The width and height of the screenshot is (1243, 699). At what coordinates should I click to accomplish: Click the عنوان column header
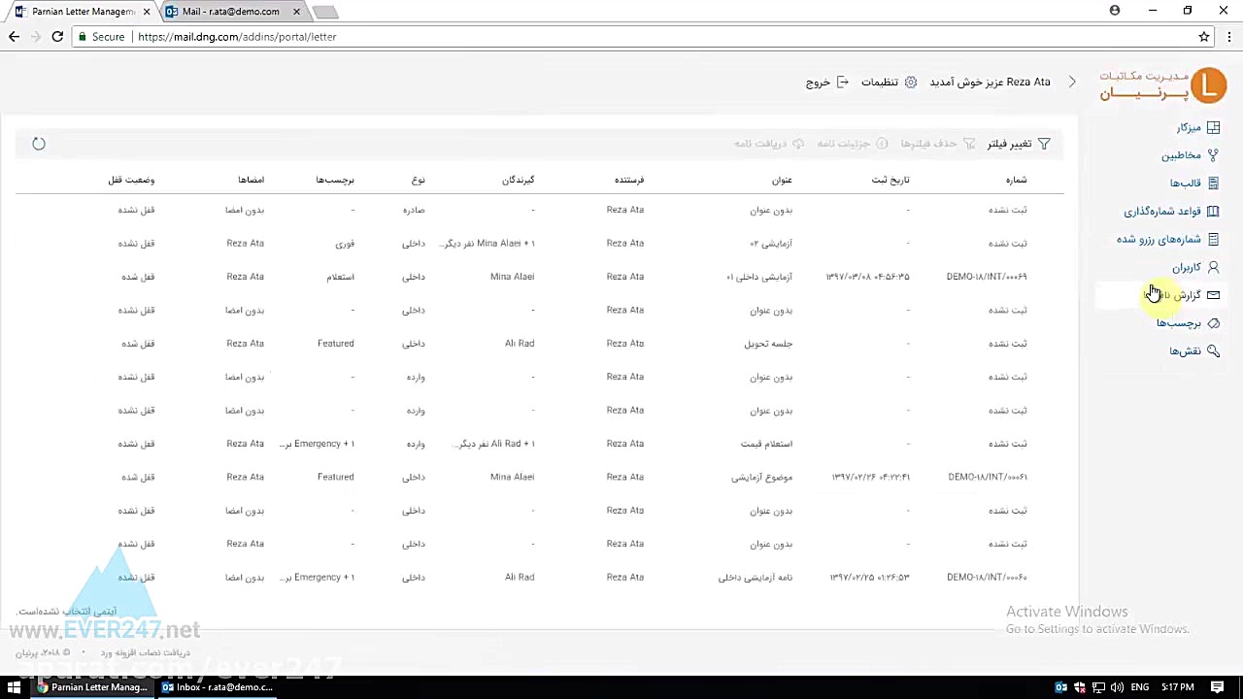pyautogui.click(x=782, y=180)
